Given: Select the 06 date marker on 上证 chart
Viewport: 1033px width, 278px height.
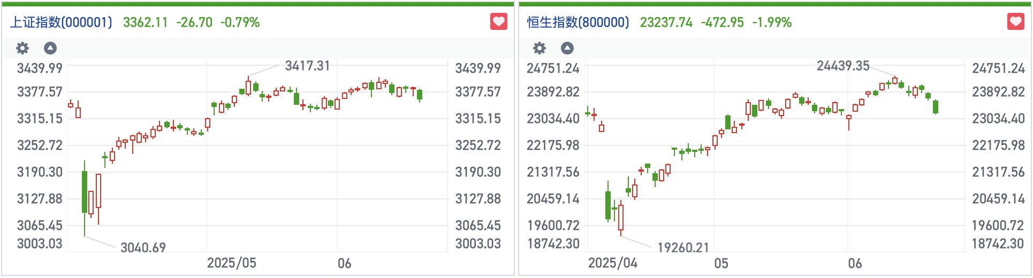Looking at the screenshot, I should click(344, 263).
